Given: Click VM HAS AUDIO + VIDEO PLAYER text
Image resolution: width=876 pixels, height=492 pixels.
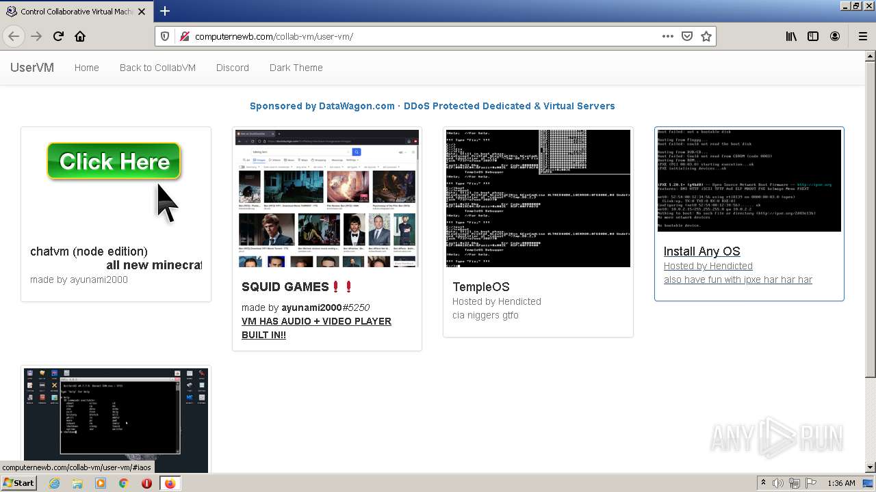Looking at the screenshot, I should [x=316, y=328].
